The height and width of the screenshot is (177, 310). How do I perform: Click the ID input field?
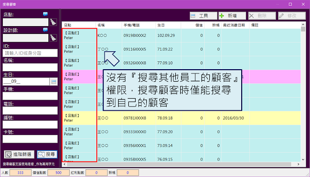coord(30,53)
